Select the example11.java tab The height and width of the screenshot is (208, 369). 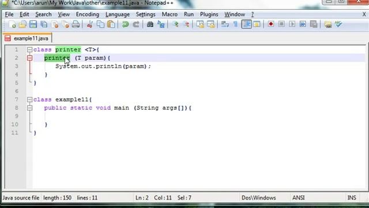pos(27,38)
